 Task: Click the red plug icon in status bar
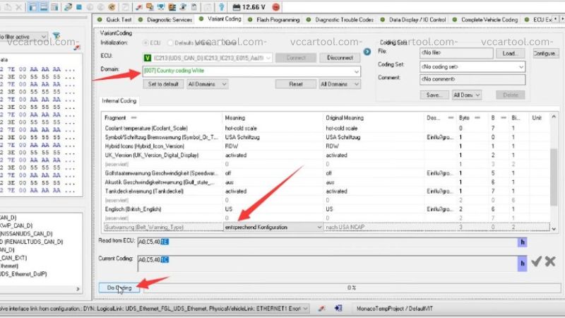[x=321, y=309]
